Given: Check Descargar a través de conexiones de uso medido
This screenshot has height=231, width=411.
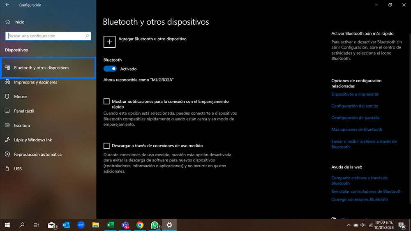Looking at the screenshot, I should 107,146.
